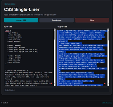Viewport: 113px width, 107px height.
Task: Click the underlined :root selector in input
Action: (x=7, y=31)
